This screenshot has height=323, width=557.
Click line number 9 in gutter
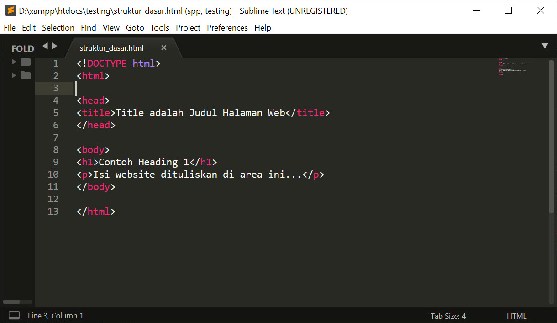pos(56,162)
